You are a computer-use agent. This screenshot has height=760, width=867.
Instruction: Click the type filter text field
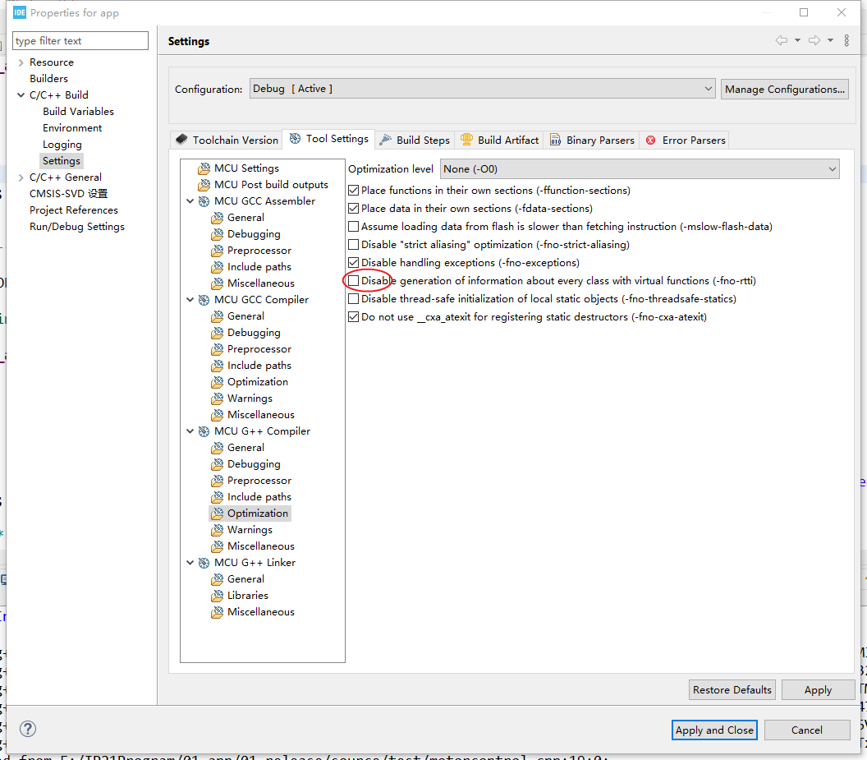[x=80, y=40]
